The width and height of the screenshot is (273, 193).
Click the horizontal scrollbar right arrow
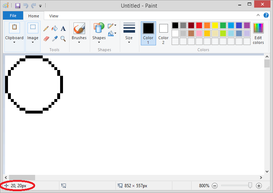pos(261,177)
